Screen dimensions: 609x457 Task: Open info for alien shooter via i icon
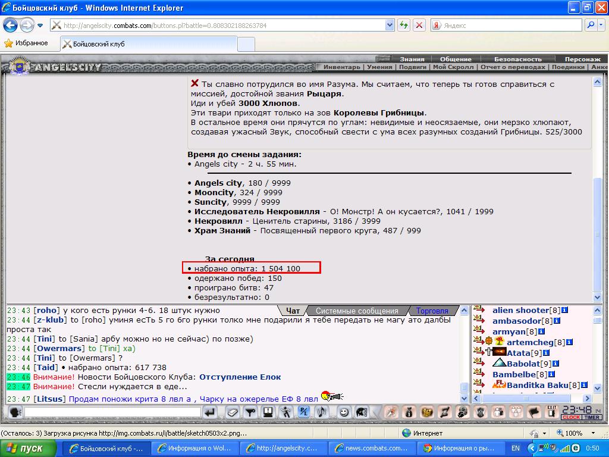tap(565, 310)
